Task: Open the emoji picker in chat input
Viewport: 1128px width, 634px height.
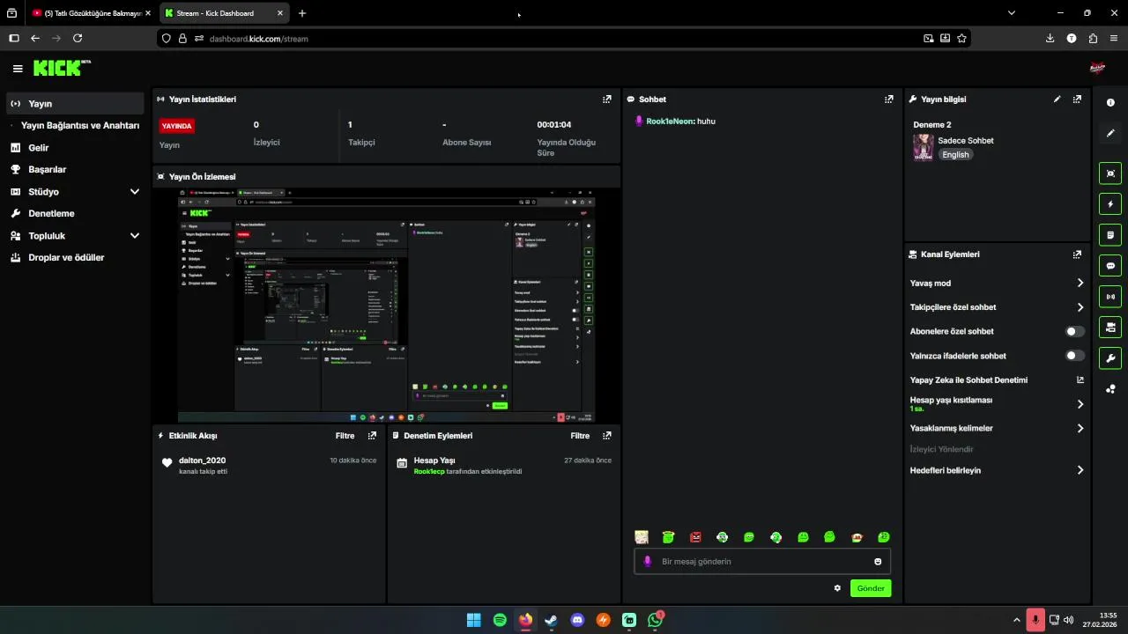Action: (878, 562)
